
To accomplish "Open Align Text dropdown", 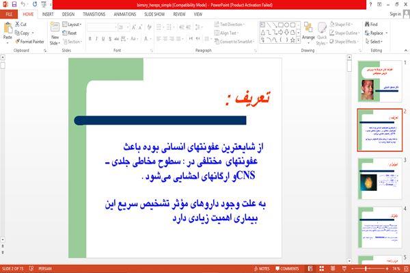I will [x=226, y=33].
